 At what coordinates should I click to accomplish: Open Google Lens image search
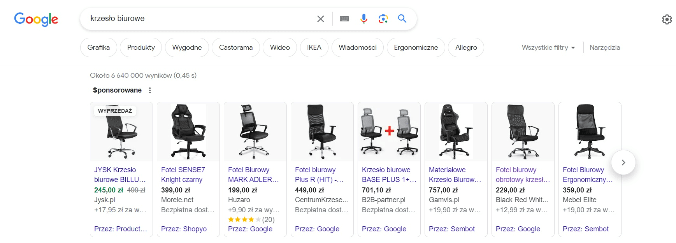click(x=383, y=18)
